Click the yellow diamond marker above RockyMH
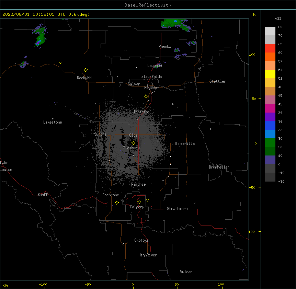 tap(86, 70)
